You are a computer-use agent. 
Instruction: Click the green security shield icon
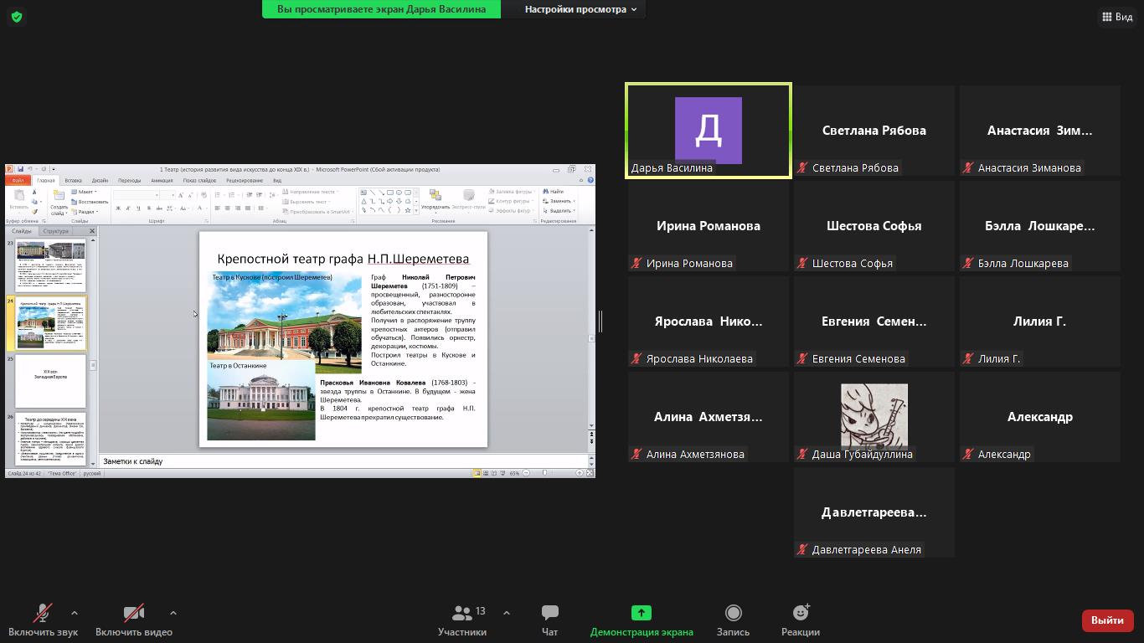coord(17,17)
